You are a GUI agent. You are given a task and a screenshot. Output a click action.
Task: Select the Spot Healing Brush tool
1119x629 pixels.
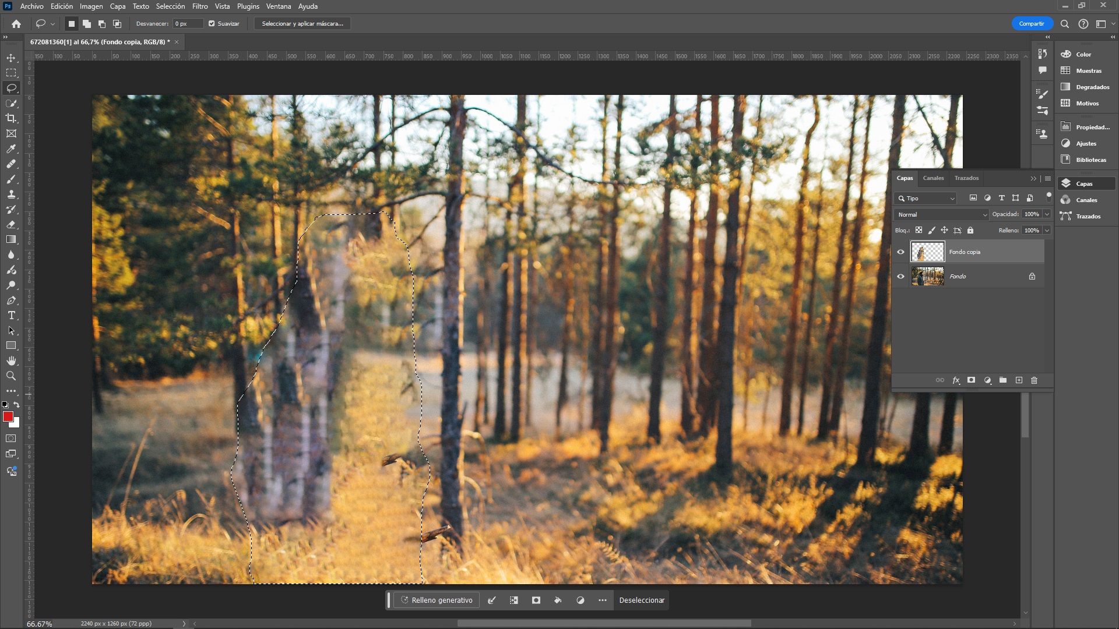pyautogui.click(x=11, y=164)
